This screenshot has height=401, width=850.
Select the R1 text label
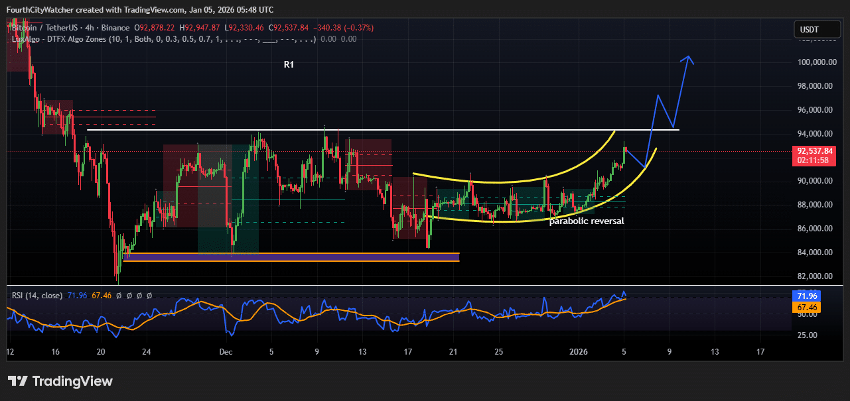pos(289,65)
